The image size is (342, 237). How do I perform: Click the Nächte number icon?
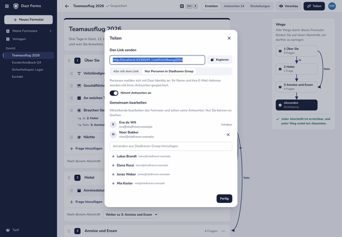(x=79, y=137)
